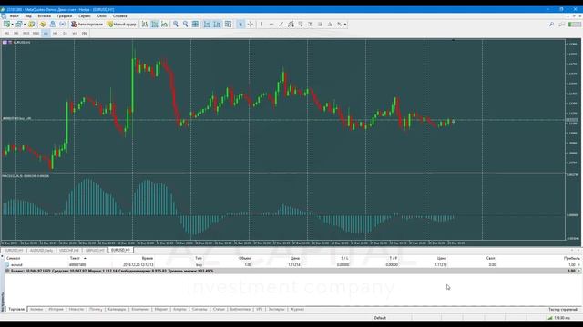Click the Strategy Tester toolbar icon
The width and height of the screenshot is (583, 327).
62,25
